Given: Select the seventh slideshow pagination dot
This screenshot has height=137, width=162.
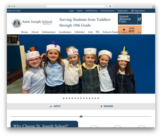Looking at the screenshot, I should pyautogui.click(x=81, y=98).
